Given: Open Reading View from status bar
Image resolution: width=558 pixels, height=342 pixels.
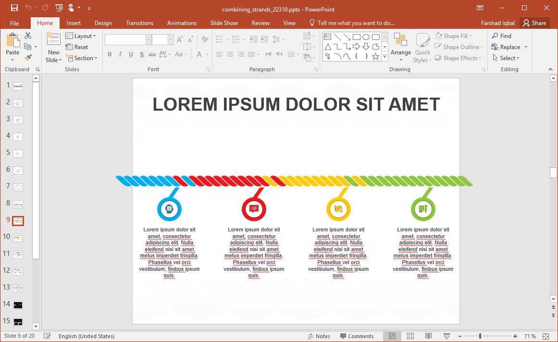Looking at the screenshot, I should coord(428,336).
